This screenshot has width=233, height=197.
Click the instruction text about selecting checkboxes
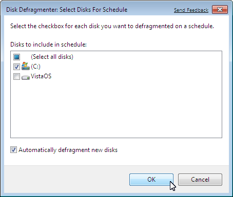tap(112, 26)
